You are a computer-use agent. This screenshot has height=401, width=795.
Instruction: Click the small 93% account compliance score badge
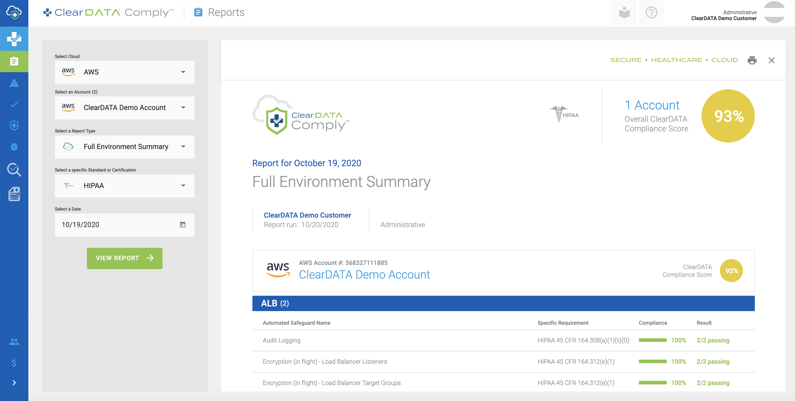tap(731, 271)
